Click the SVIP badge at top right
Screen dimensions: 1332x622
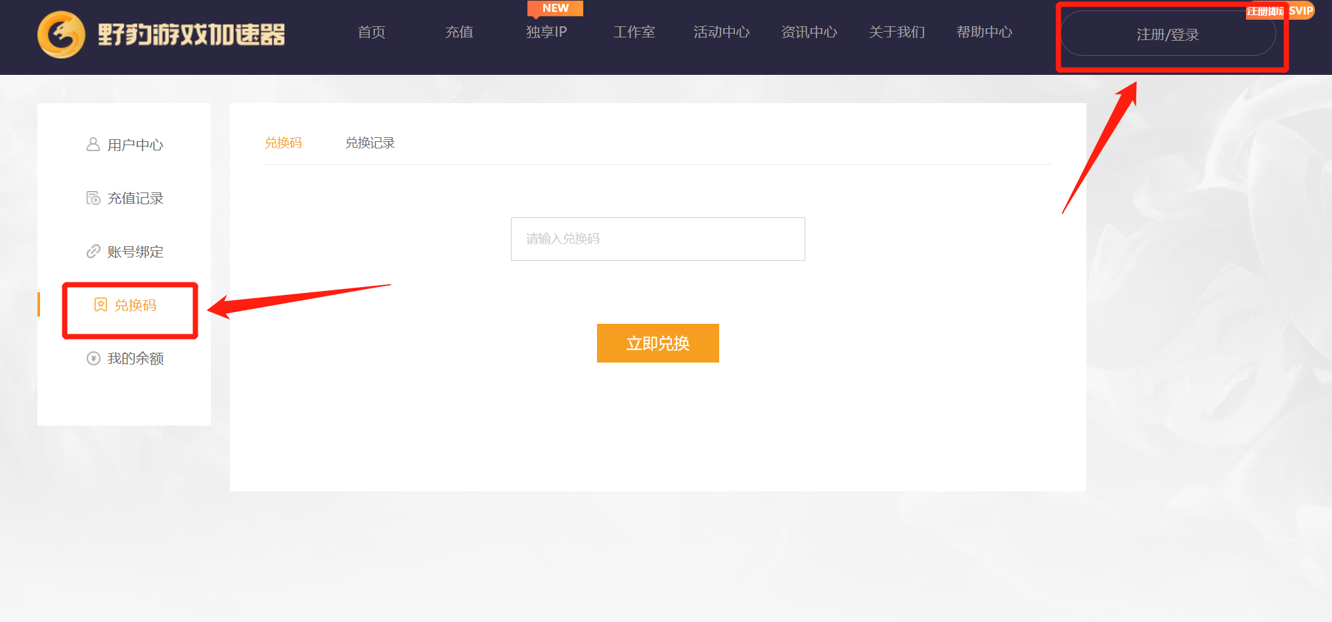coord(1303,11)
